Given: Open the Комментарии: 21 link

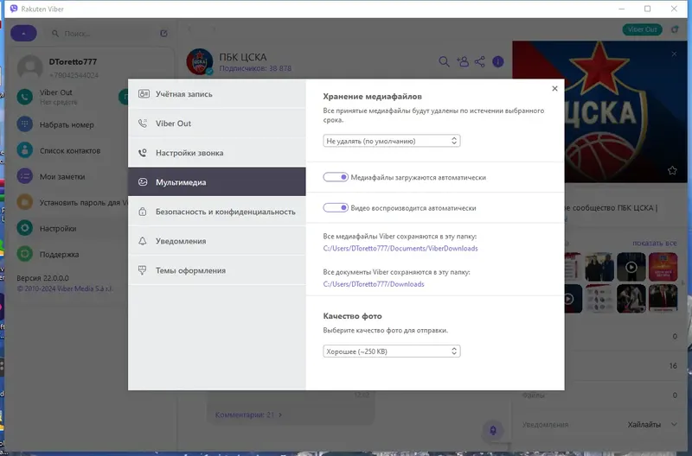Looking at the screenshot, I should tap(248, 415).
